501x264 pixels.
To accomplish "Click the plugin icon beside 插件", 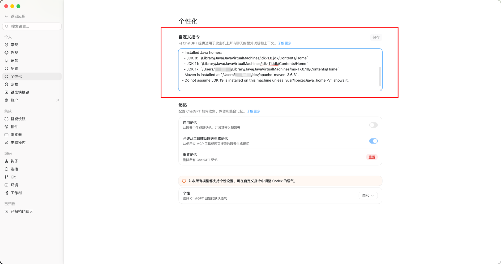I will (6, 127).
